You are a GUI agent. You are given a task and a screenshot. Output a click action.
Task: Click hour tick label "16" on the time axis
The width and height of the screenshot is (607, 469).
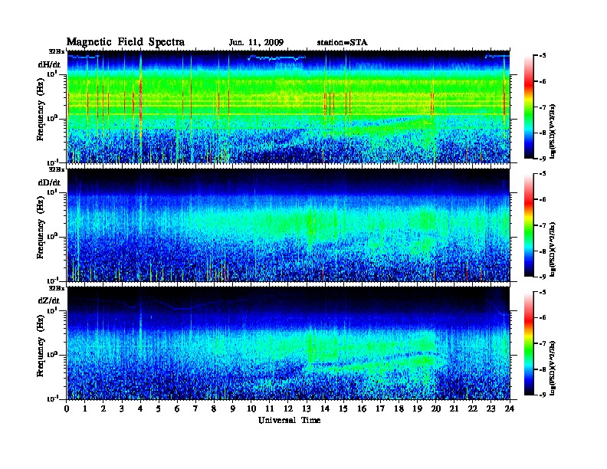pyautogui.click(x=362, y=408)
